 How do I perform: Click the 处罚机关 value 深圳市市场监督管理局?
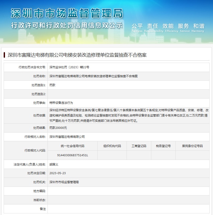64,182
